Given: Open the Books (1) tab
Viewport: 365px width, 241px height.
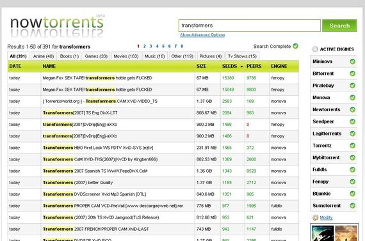Looking at the screenshot, I should pyautogui.click(x=69, y=56).
